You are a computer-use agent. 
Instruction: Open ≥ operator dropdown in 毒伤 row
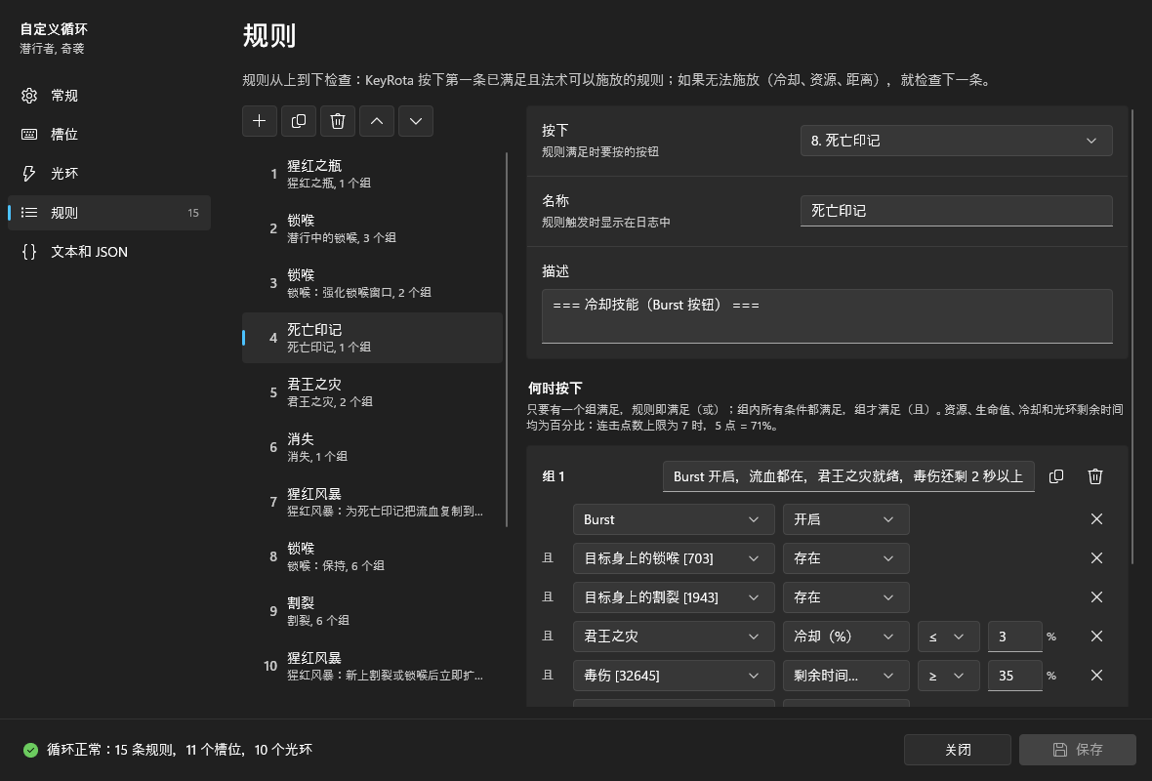(x=949, y=676)
